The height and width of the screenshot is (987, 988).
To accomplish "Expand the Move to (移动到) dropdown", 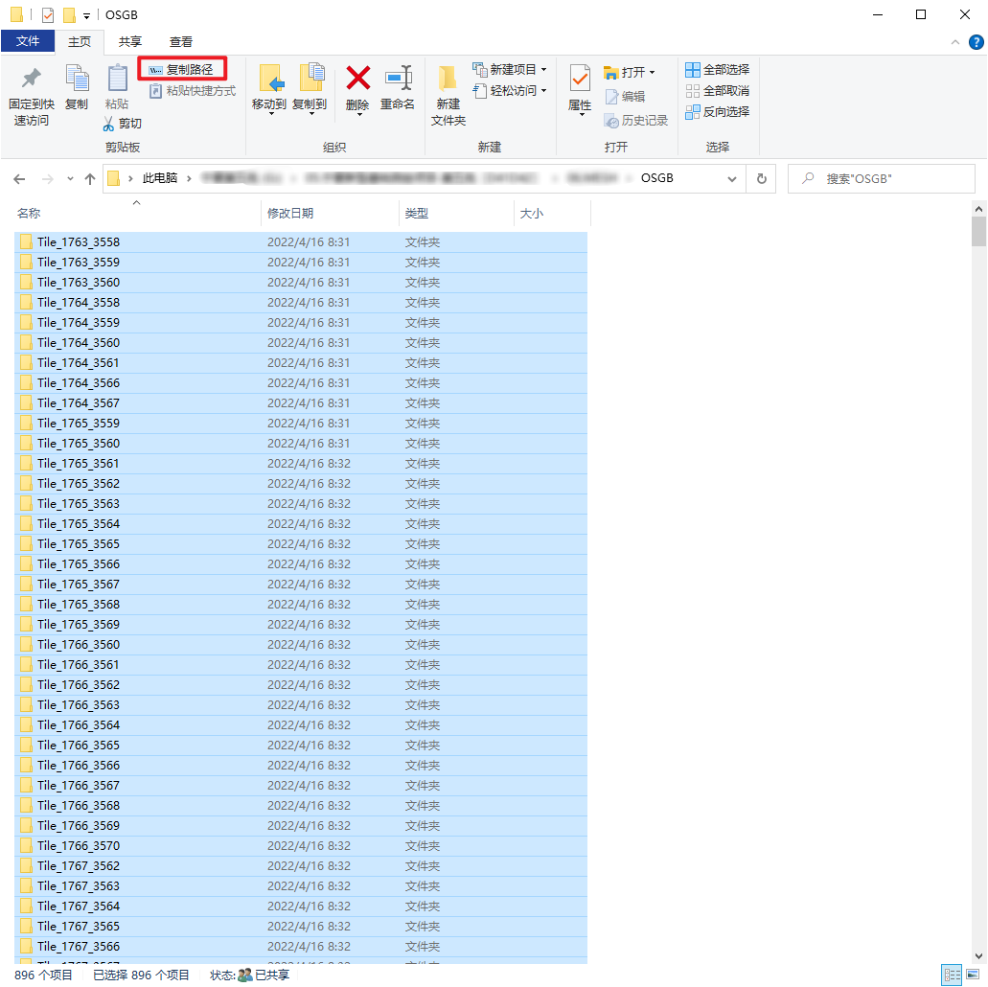I will (271, 114).
